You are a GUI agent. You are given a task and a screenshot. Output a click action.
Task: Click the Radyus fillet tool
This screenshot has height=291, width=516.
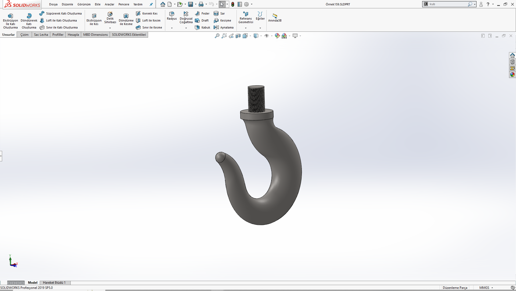172,16
